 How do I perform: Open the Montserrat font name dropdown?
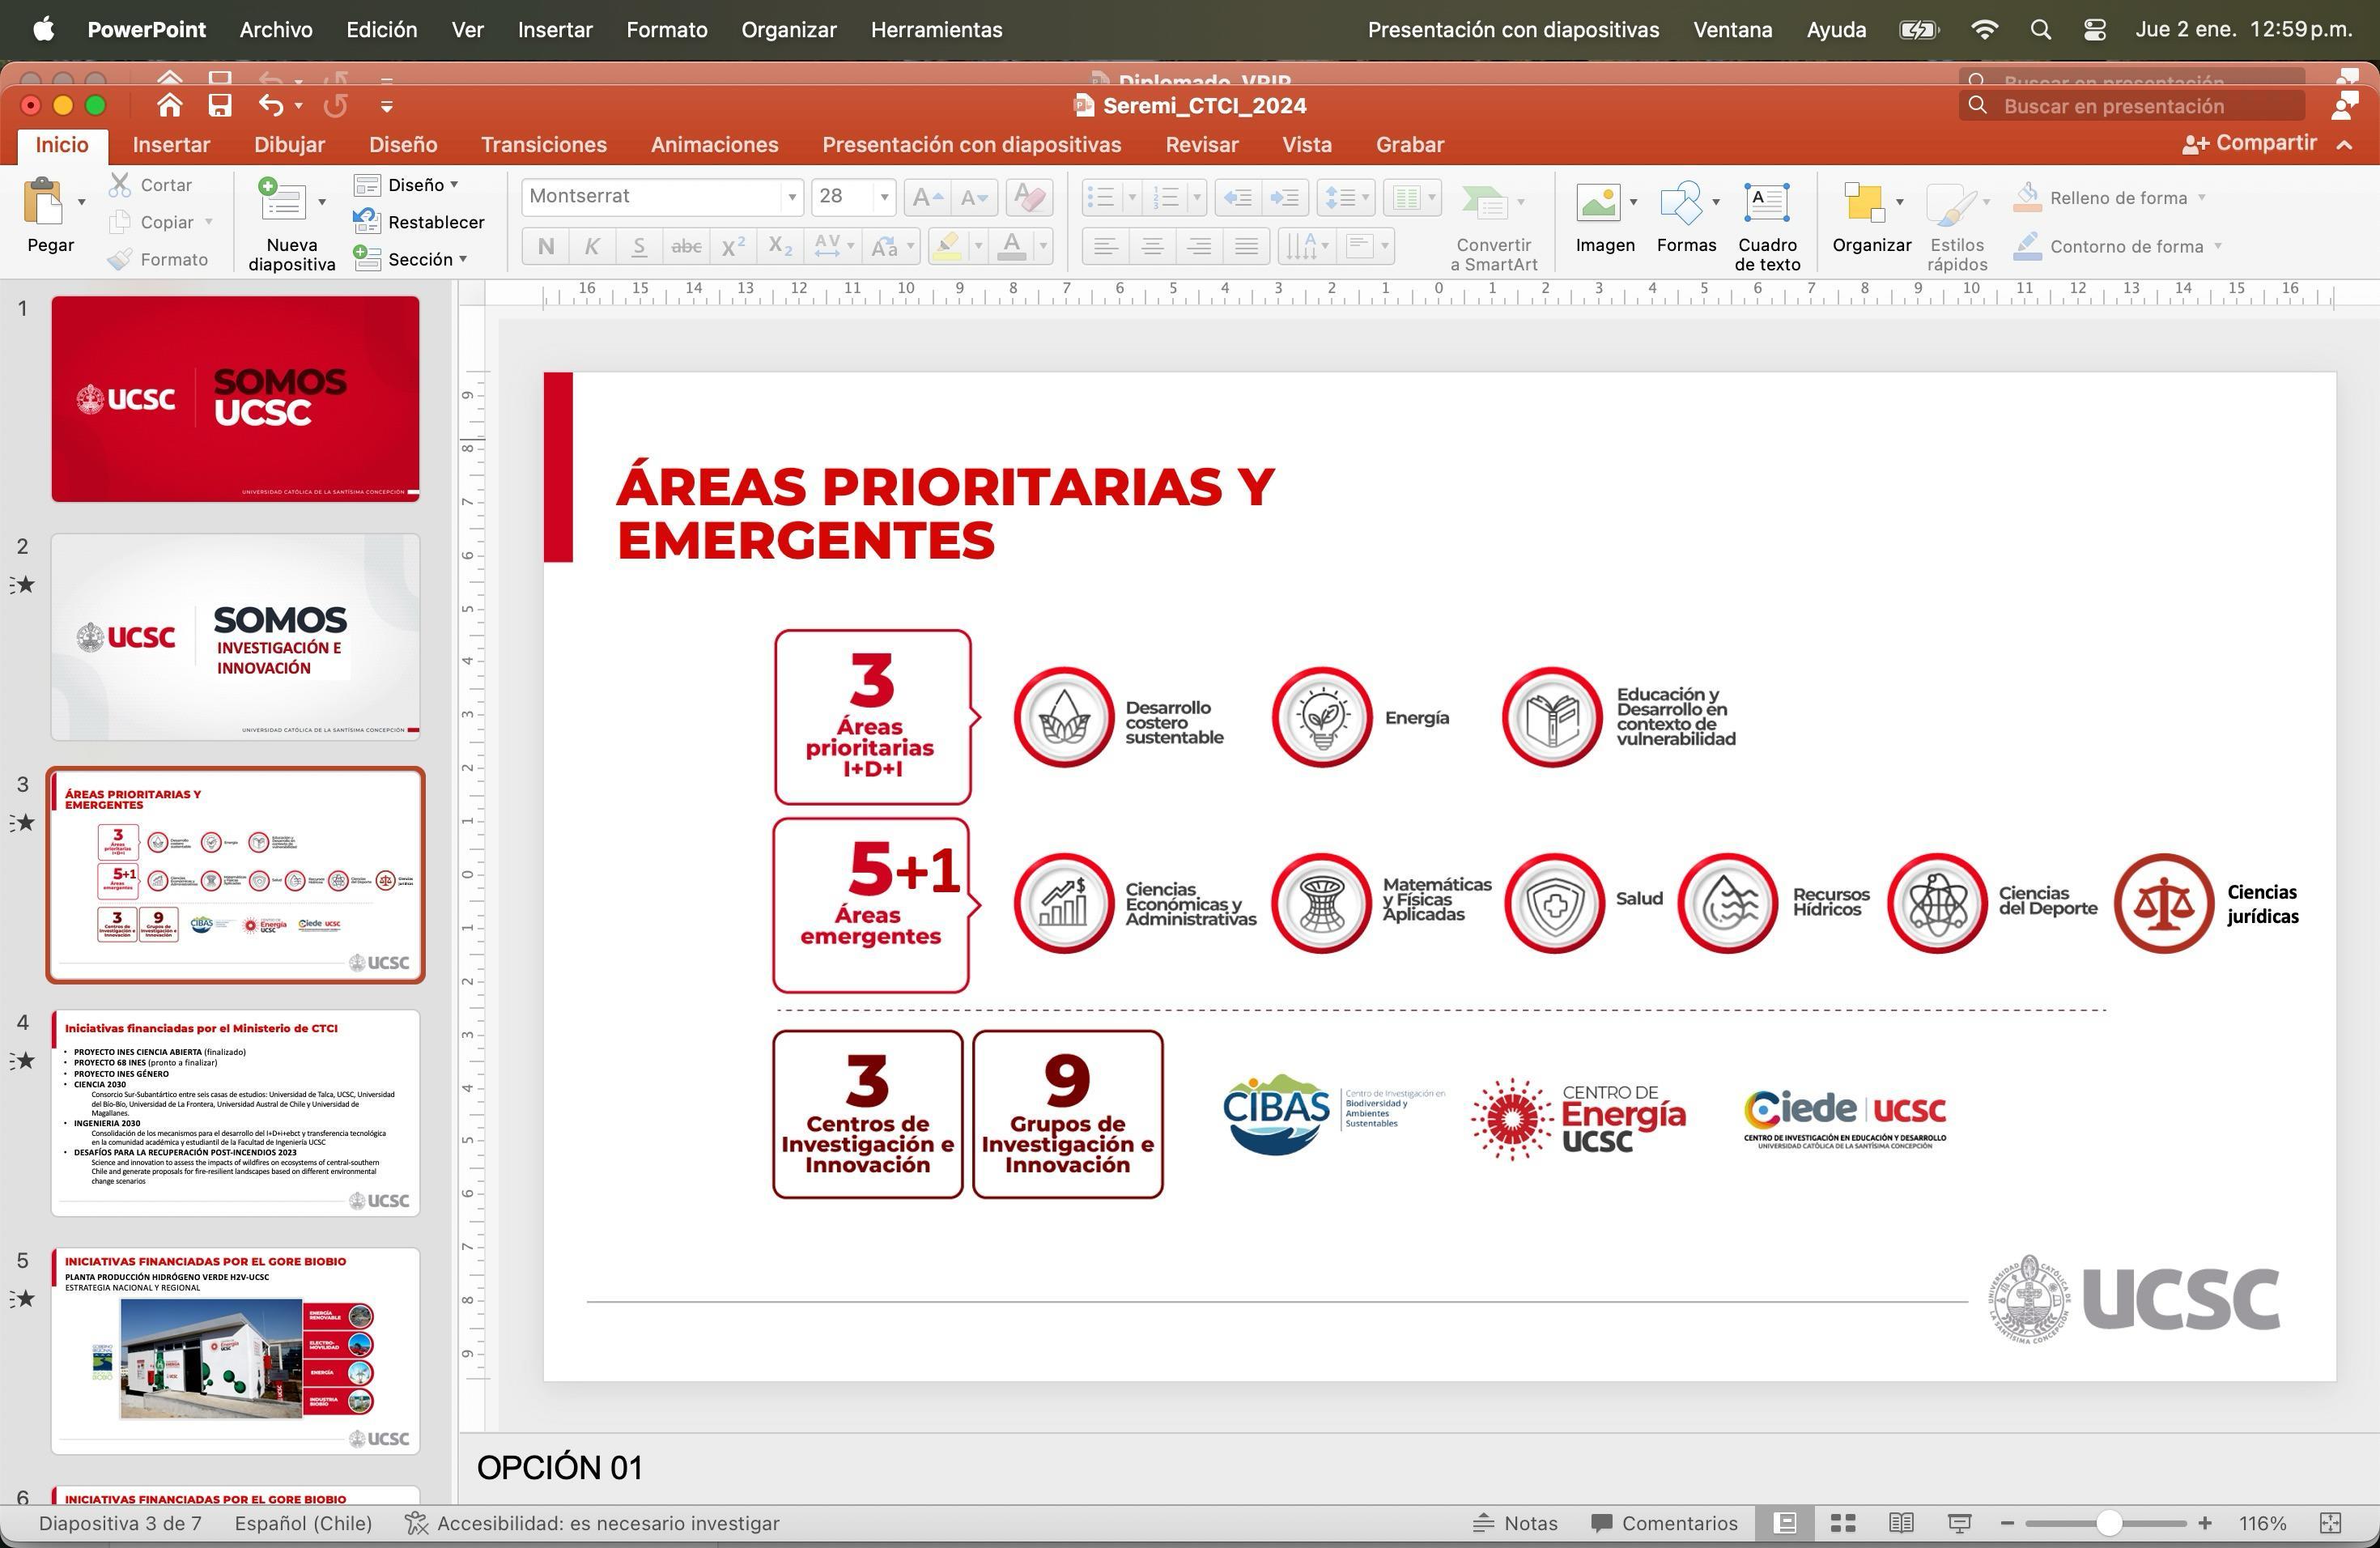791,197
